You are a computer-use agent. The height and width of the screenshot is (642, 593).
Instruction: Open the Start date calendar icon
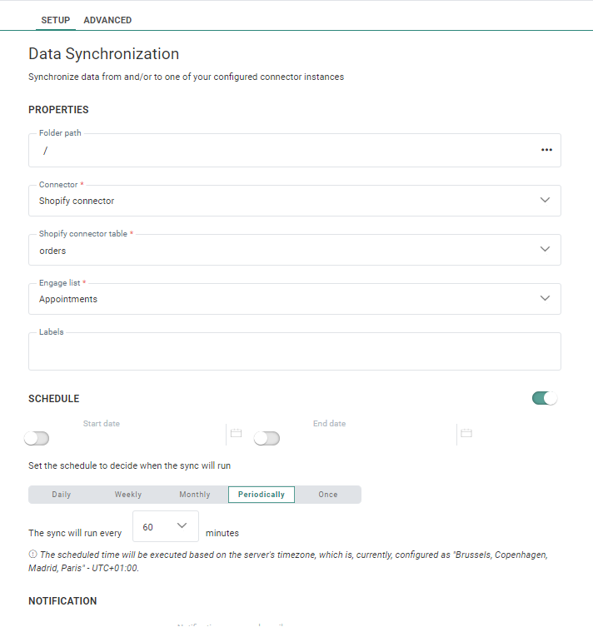(236, 434)
